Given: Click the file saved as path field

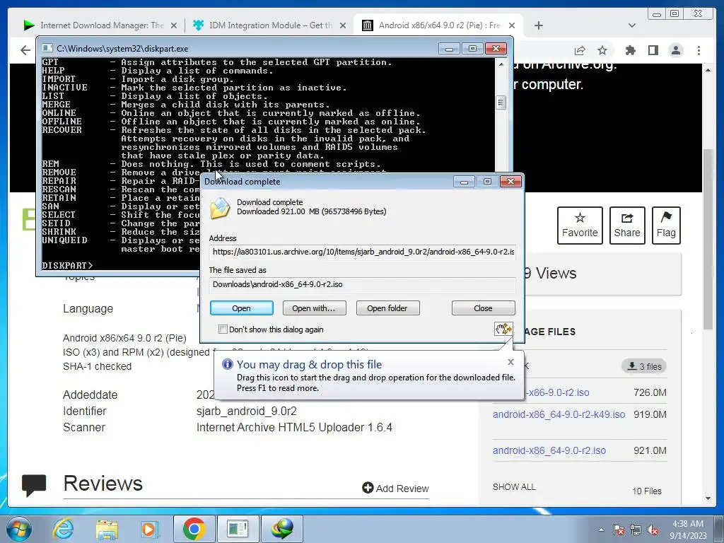Looking at the screenshot, I should 363,284.
